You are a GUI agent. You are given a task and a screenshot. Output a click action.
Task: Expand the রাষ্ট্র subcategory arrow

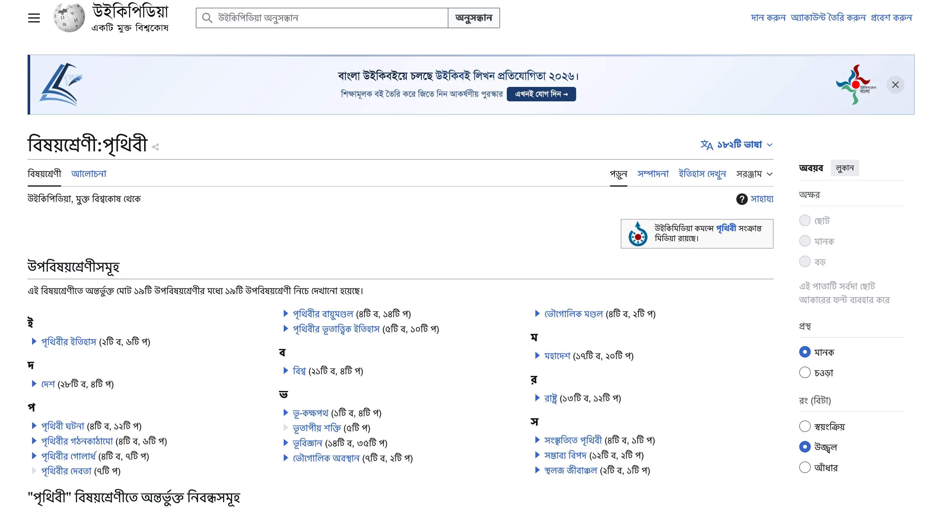click(x=537, y=398)
